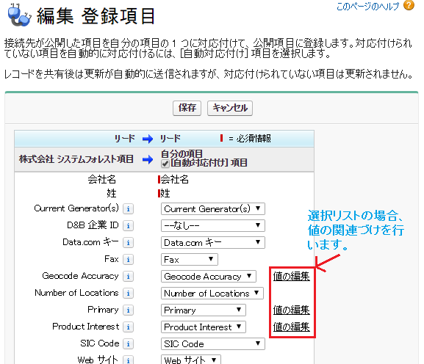Open the info icon for Product Interest
This screenshot has width=424, height=364.
(128, 327)
